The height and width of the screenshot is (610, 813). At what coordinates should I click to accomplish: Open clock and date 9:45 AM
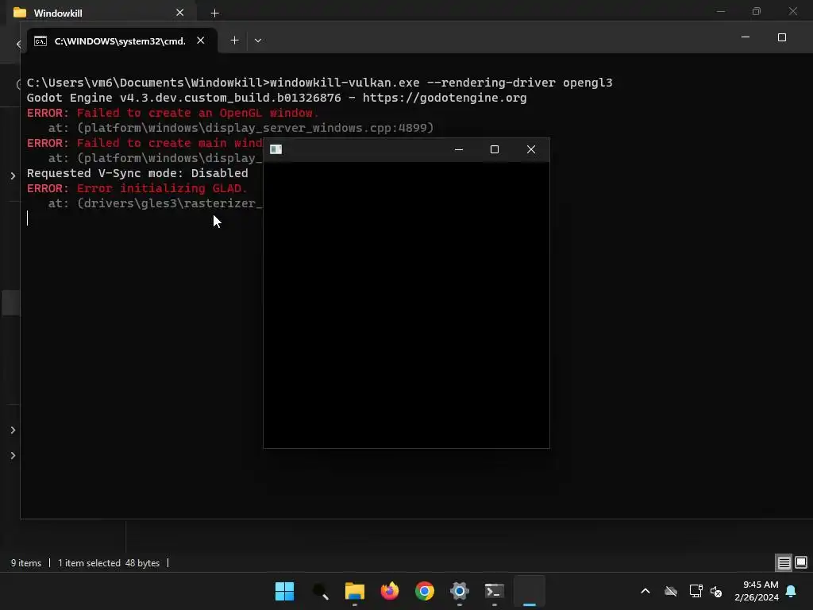pyautogui.click(x=757, y=591)
